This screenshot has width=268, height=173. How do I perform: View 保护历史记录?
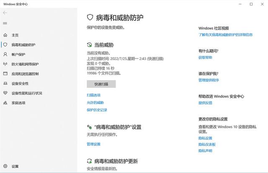coord(97,110)
